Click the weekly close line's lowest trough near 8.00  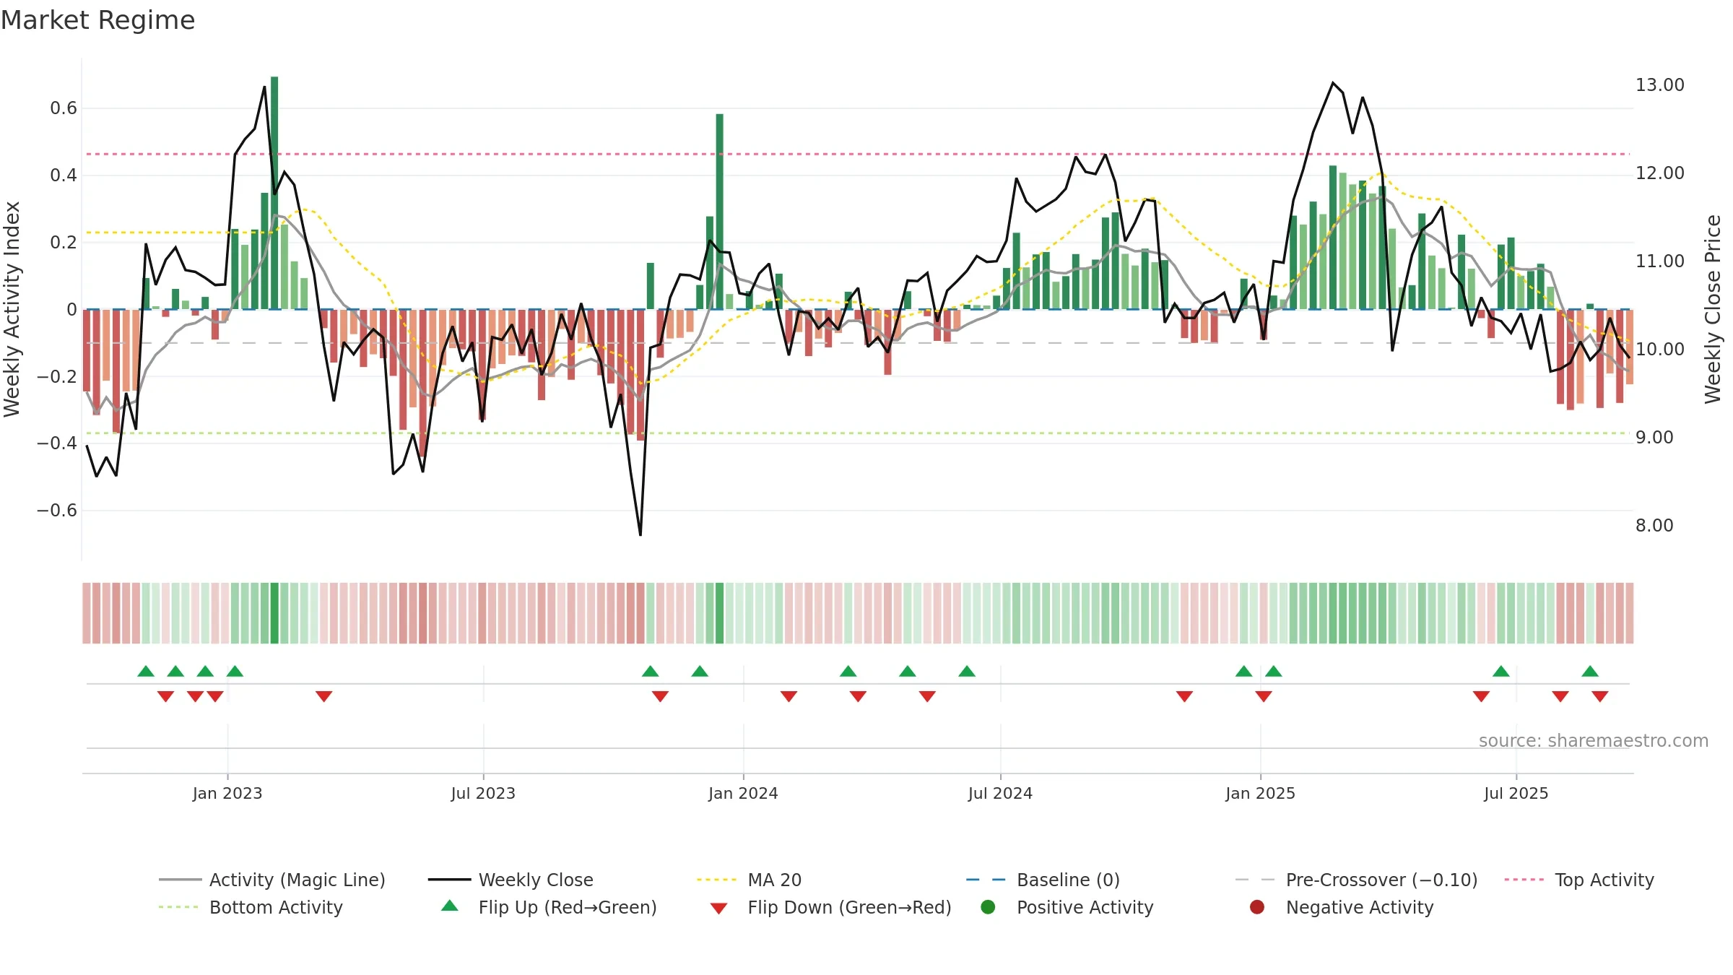(640, 534)
